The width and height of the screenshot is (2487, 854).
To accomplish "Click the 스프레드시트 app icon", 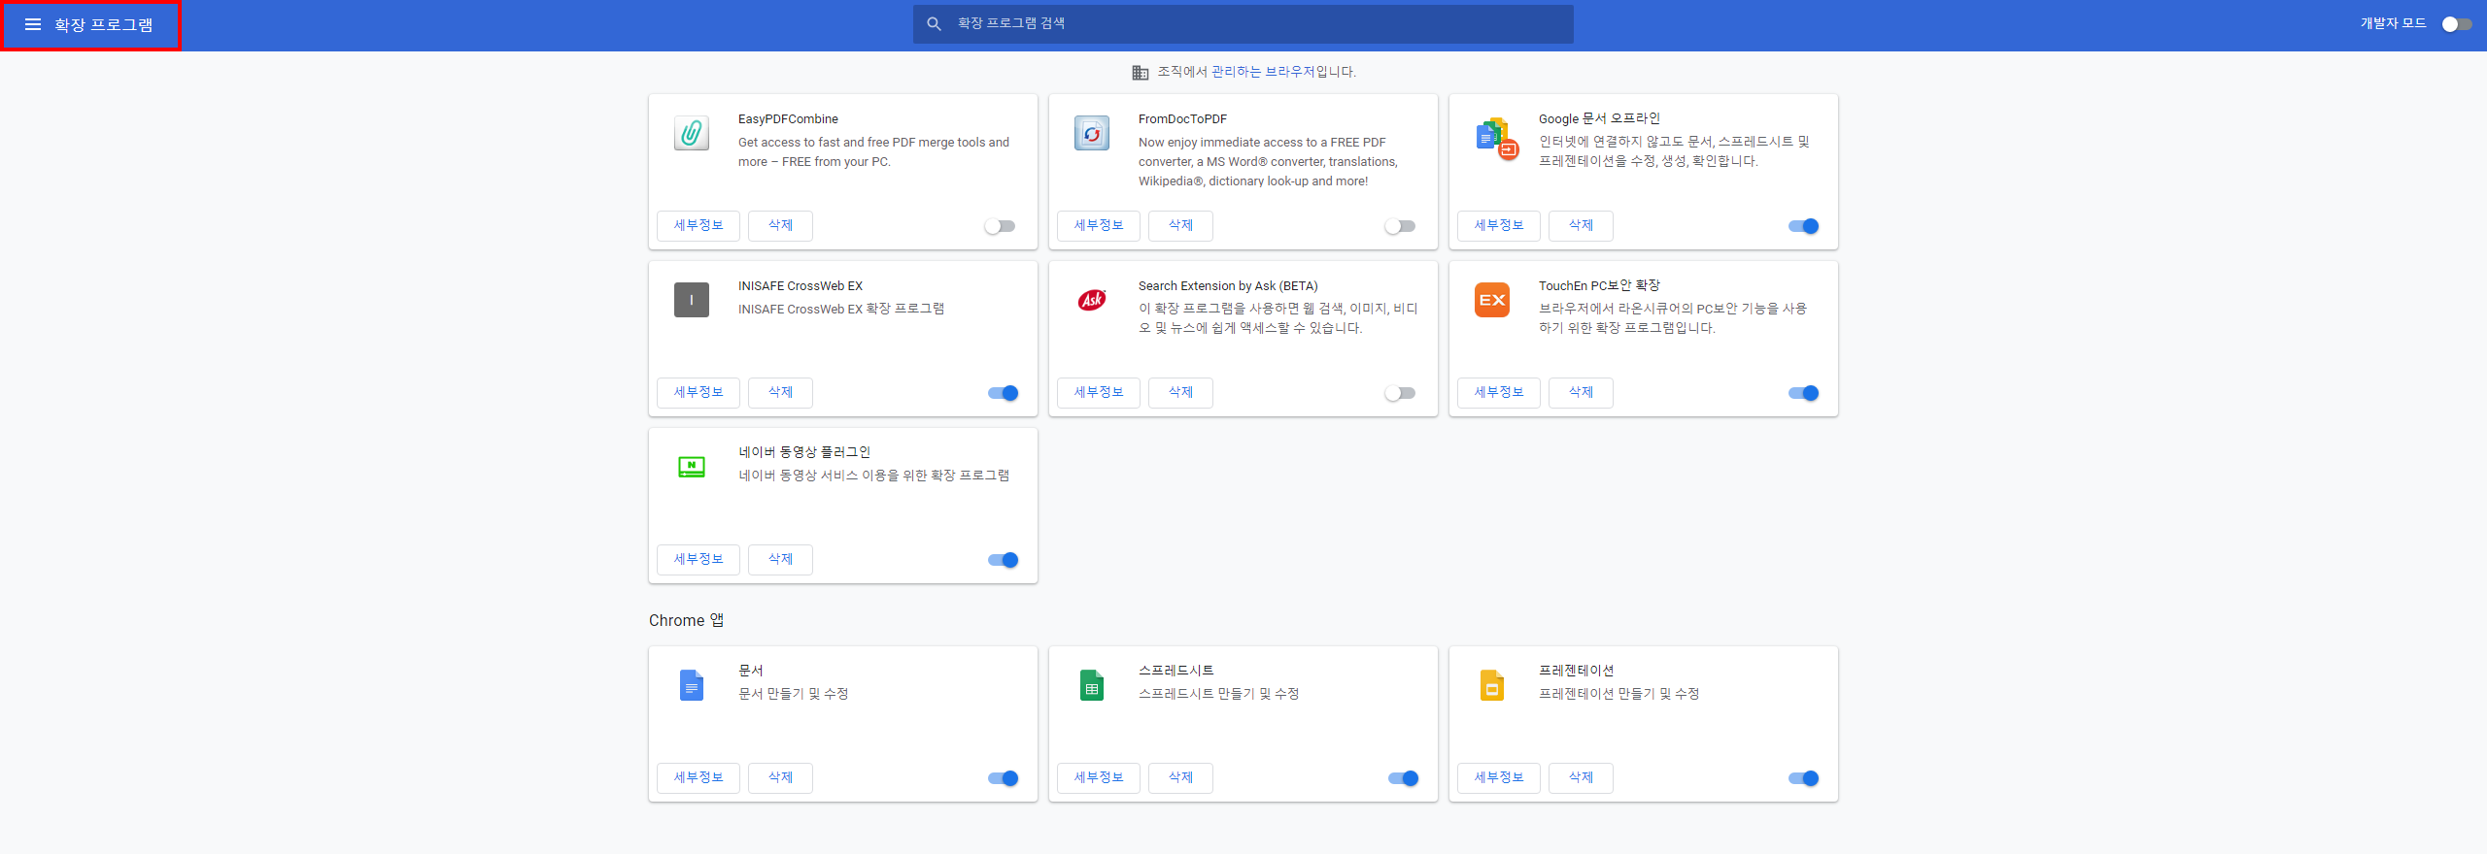I will click(1092, 685).
